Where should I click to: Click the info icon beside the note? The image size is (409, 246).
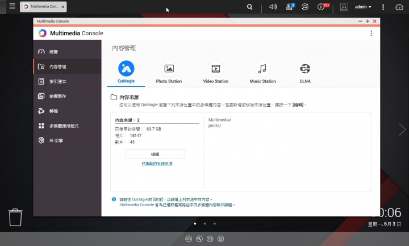point(114,199)
